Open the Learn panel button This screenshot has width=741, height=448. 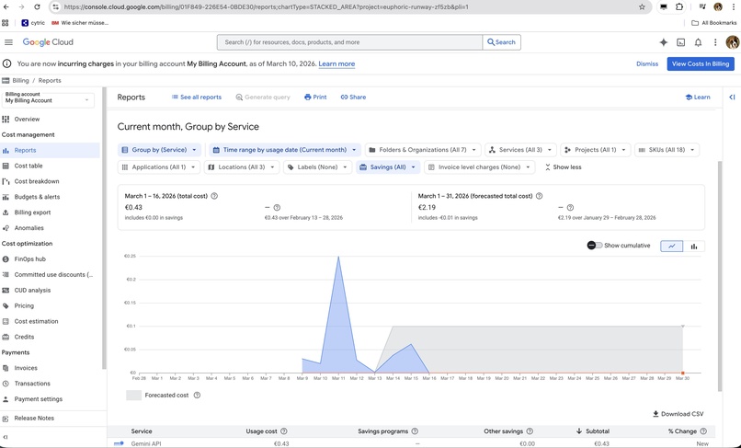click(x=698, y=97)
